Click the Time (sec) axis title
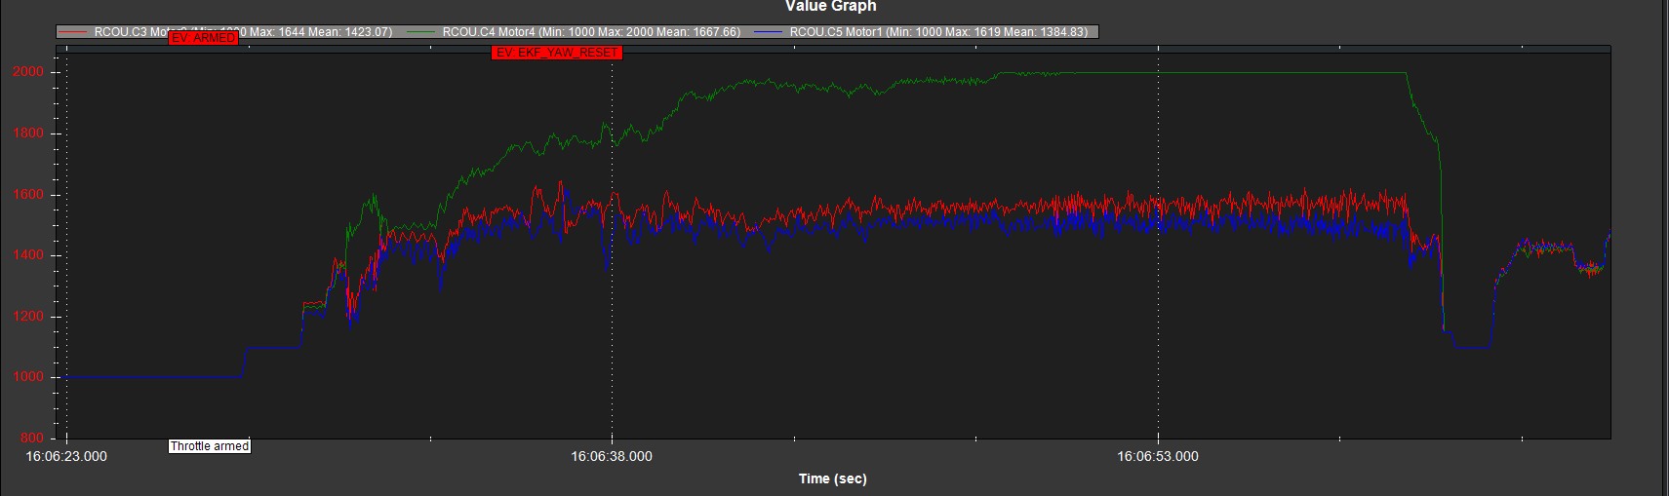 832,478
